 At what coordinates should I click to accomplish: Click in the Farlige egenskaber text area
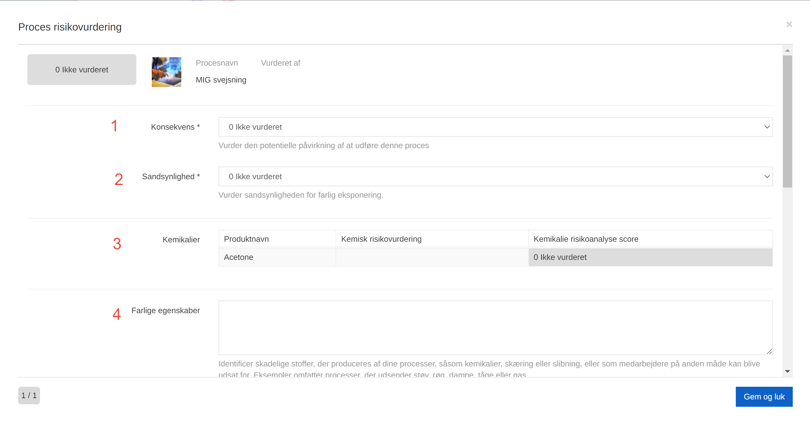pos(495,327)
